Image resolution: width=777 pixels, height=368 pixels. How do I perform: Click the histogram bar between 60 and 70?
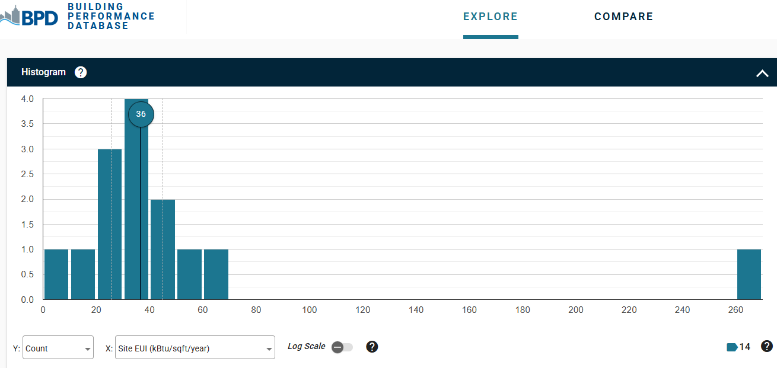[216, 274]
